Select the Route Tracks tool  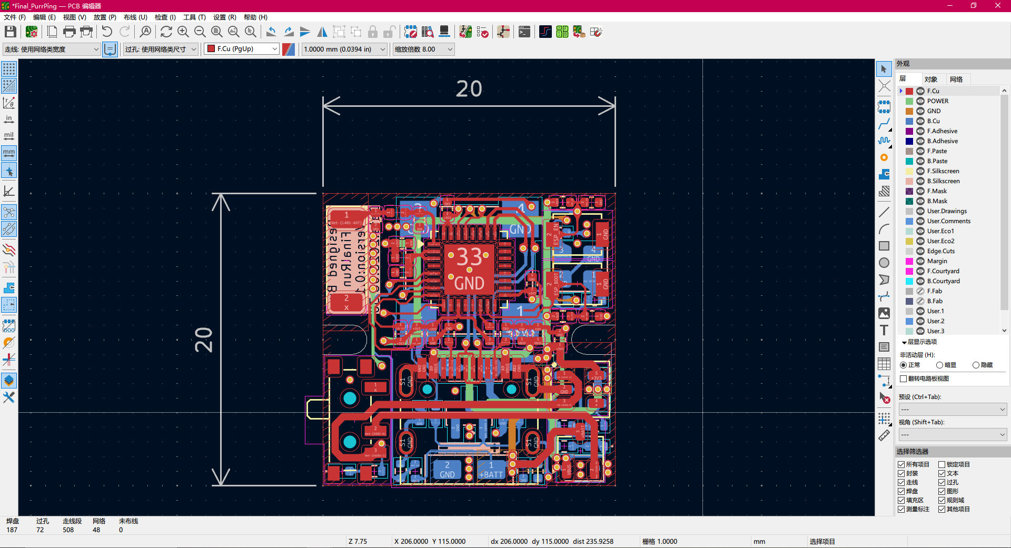(x=884, y=124)
